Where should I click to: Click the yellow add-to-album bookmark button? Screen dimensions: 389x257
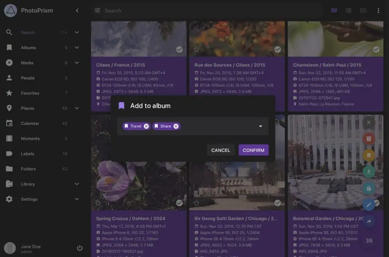coord(368,155)
